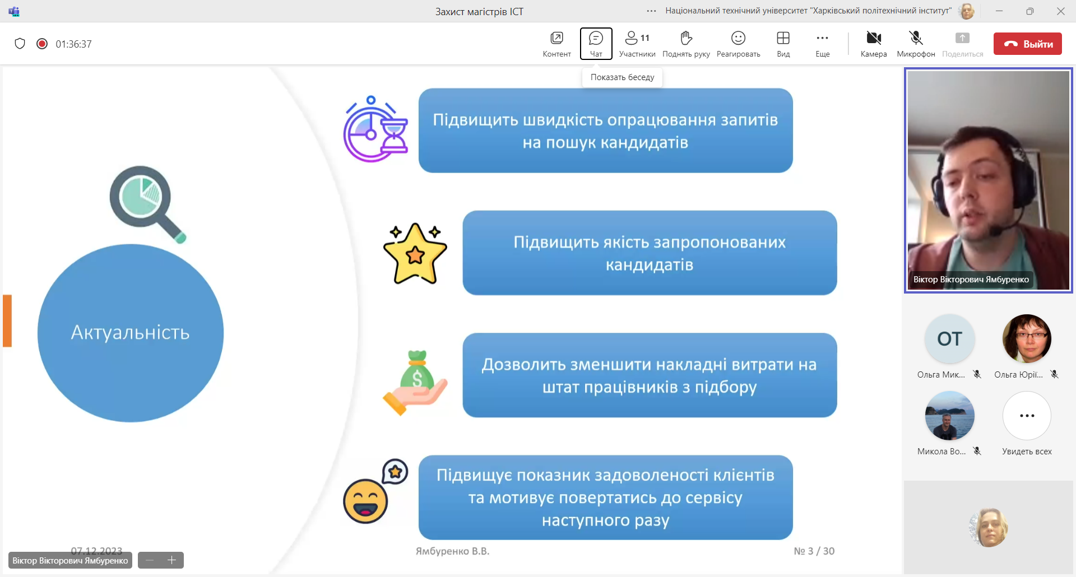
Task: Click the yellow star icon on slide
Action: tap(415, 254)
